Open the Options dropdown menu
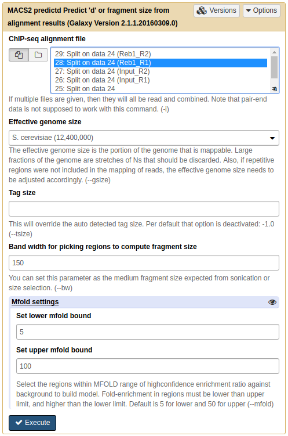 coord(261,10)
